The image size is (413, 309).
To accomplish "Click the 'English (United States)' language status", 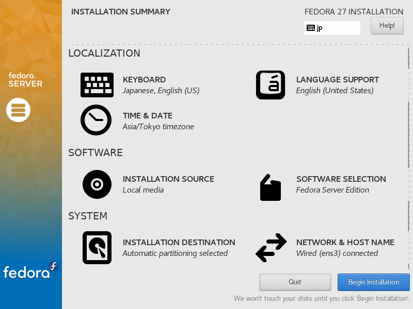I will click(335, 91).
